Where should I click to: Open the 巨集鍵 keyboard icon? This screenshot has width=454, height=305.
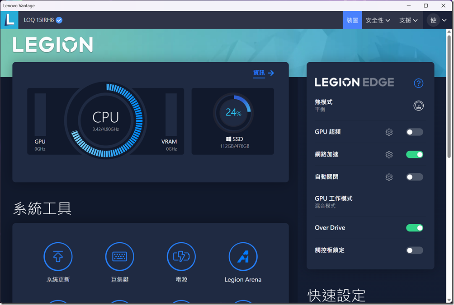119,256
